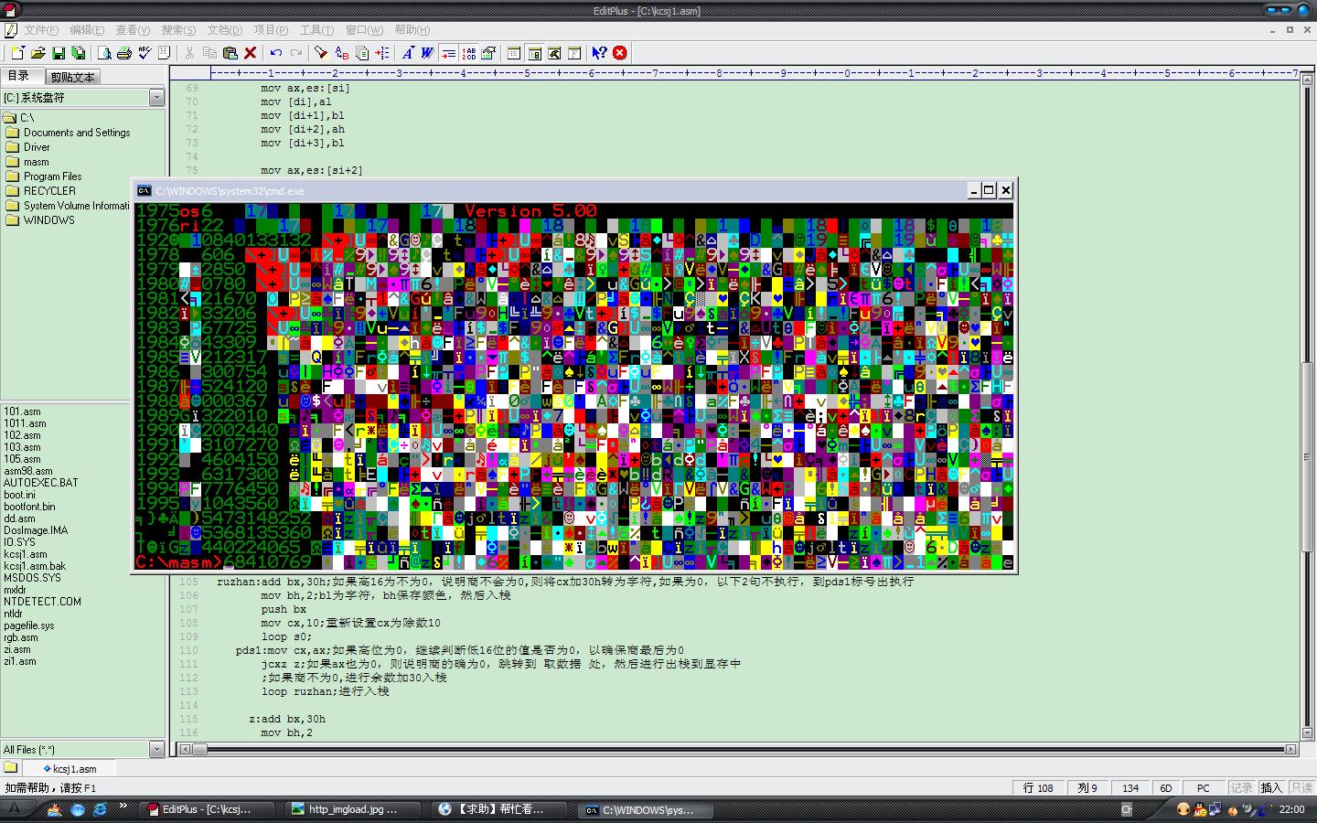Create a new file with the New toolbar icon

pos(17,53)
